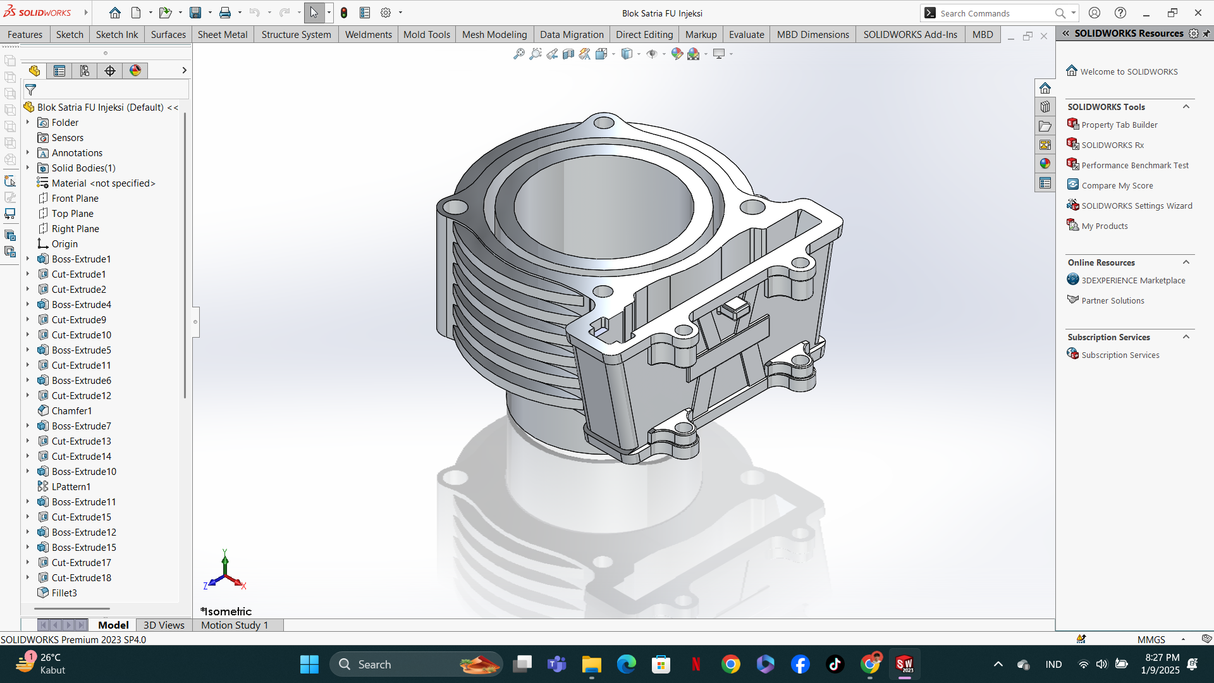The height and width of the screenshot is (683, 1214).
Task: Toggle the Resources pane auto-show pin
Action: pyautogui.click(x=1206, y=34)
